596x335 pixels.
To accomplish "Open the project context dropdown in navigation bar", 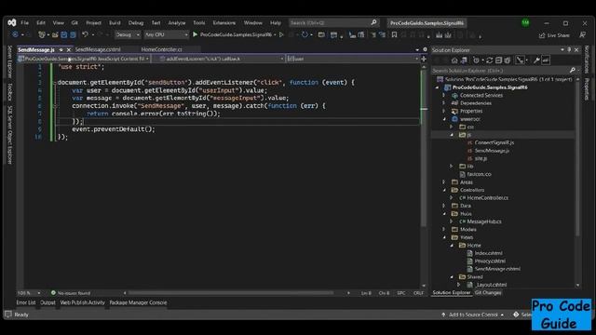I will pyautogui.click(x=83, y=59).
